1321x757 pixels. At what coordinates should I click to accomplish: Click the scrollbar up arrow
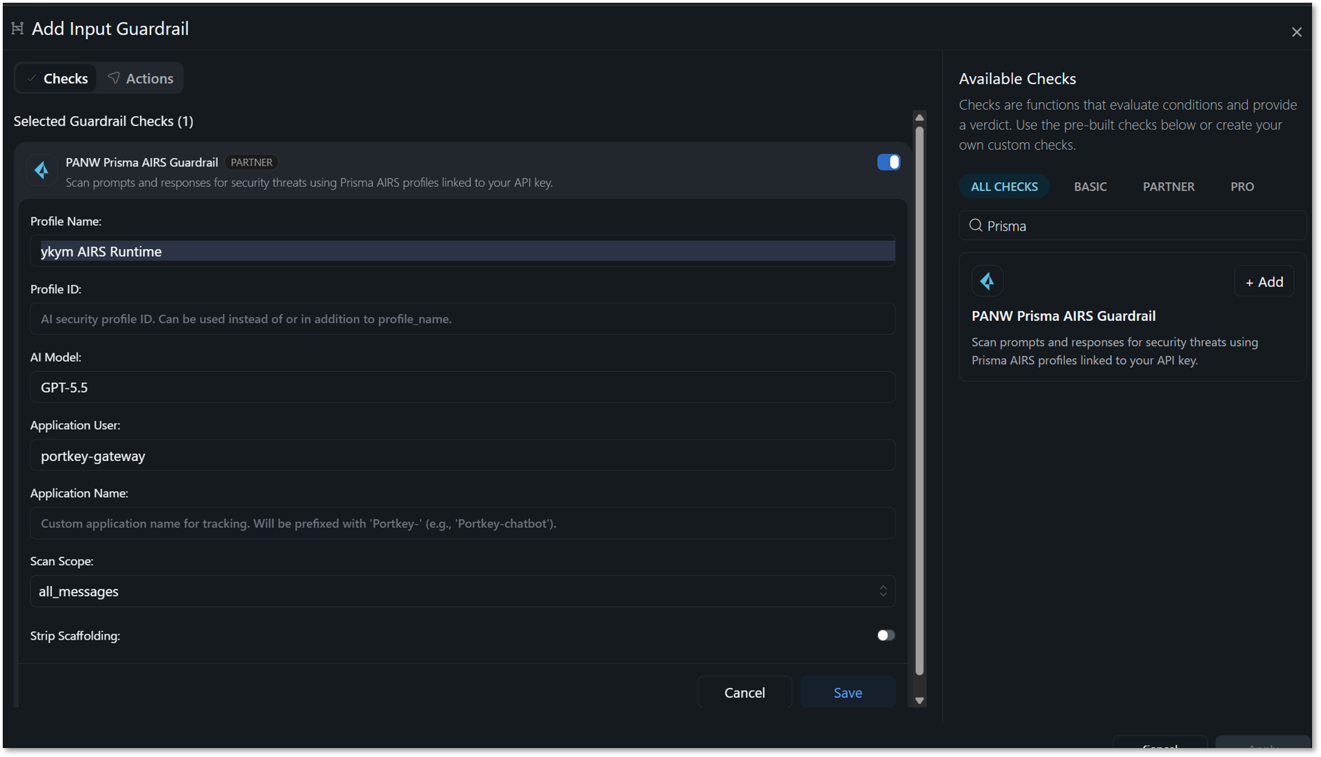(919, 118)
